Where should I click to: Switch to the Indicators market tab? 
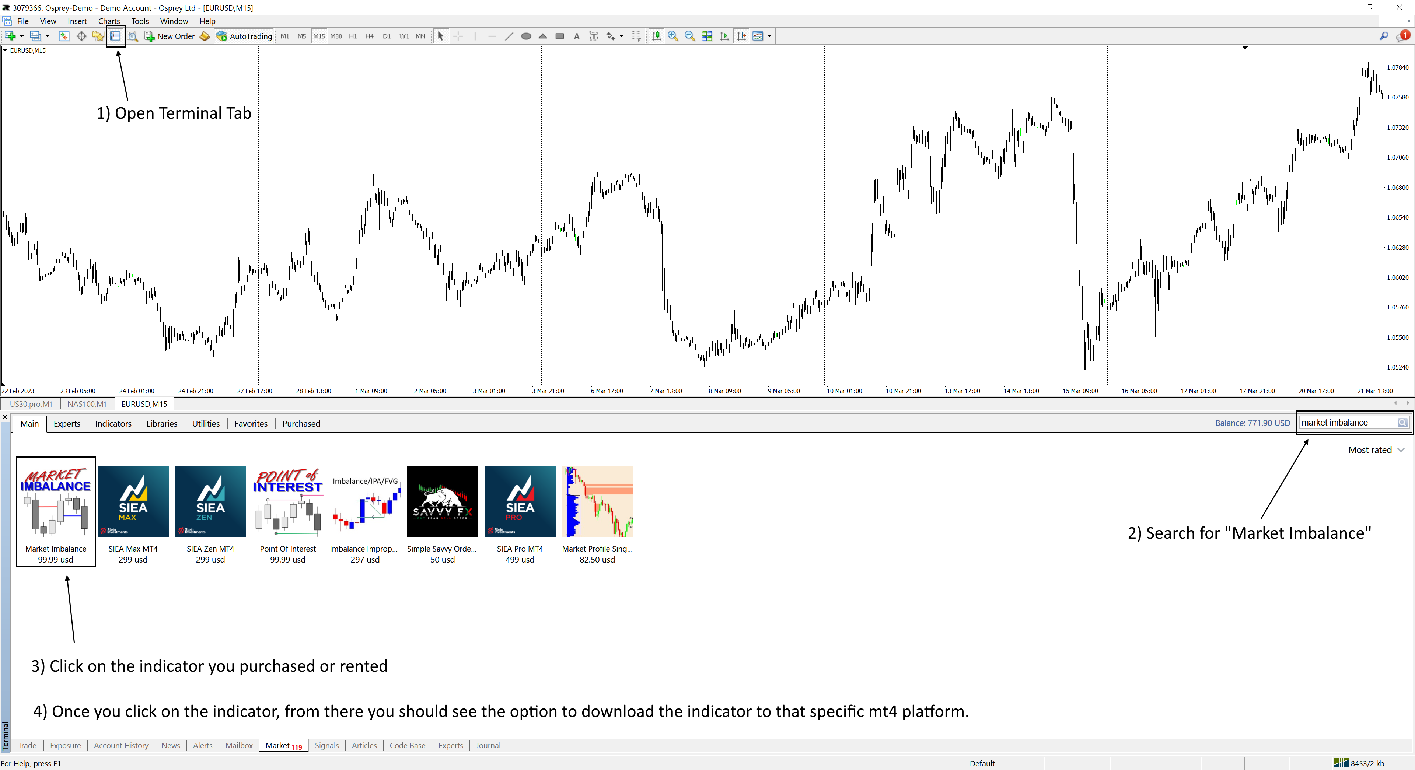pos(113,423)
